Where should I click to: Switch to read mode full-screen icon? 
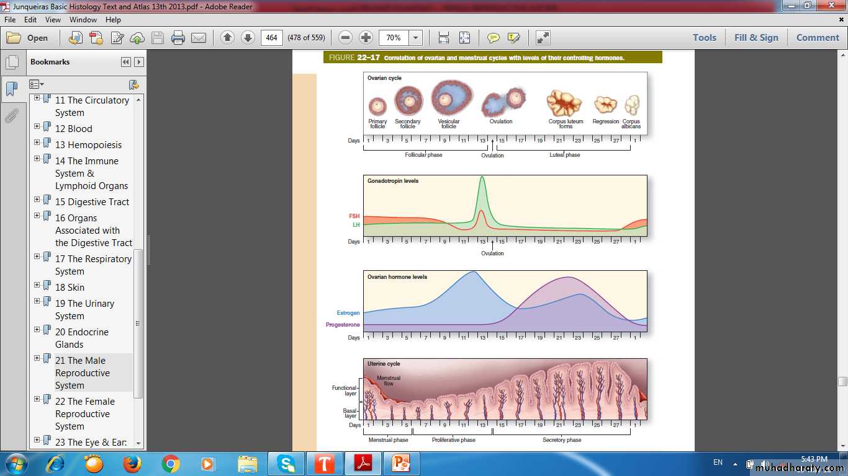pyautogui.click(x=543, y=38)
